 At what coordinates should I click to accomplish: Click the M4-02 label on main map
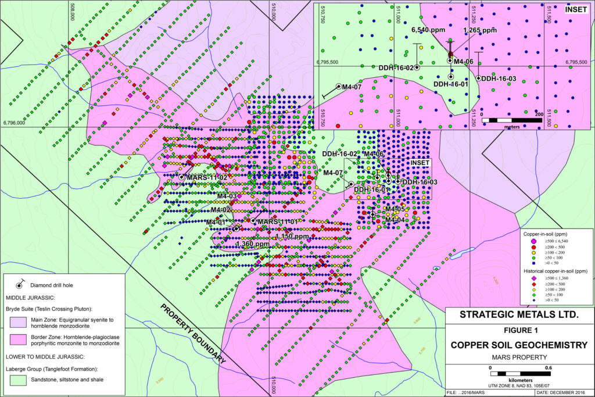coord(221,210)
